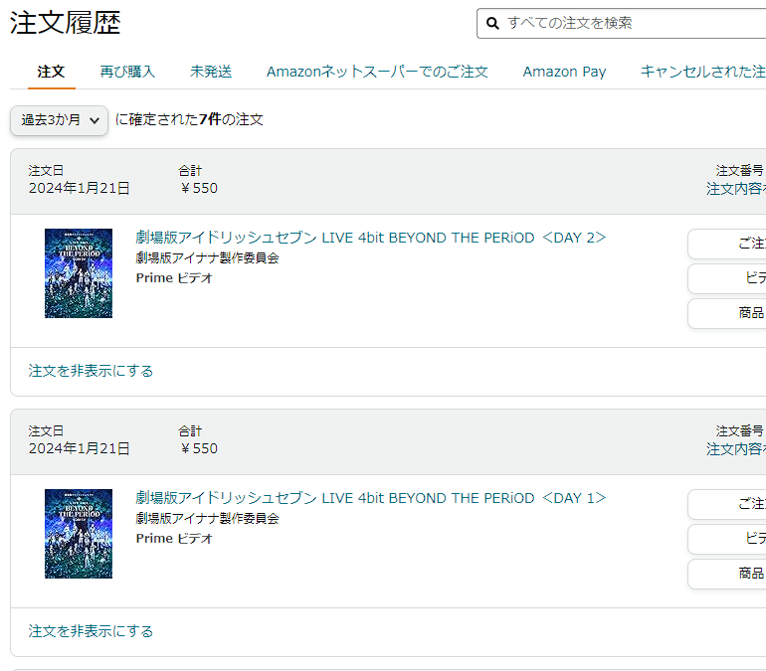This screenshot has width=766, height=671.
Task: Click 劇場版アイナナ製作委員会 under DAY 2 title
Action: pos(207,258)
